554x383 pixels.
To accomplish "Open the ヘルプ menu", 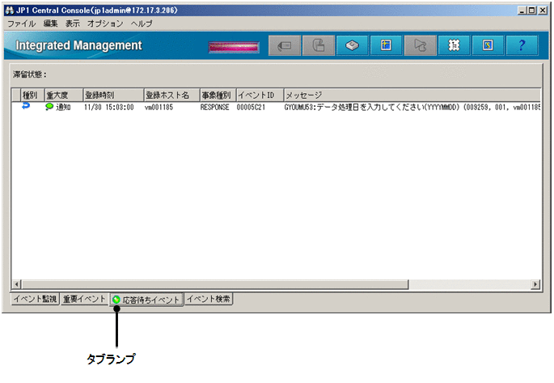I will pyautogui.click(x=142, y=23).
